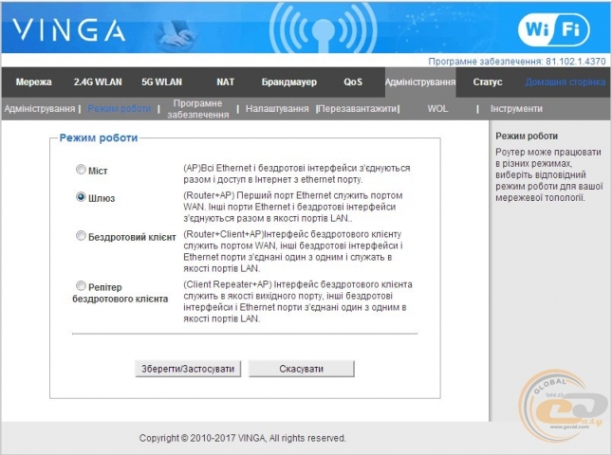Open the WOL submenu item
This screenshot has height=455, width=612.
coord(437,108)
